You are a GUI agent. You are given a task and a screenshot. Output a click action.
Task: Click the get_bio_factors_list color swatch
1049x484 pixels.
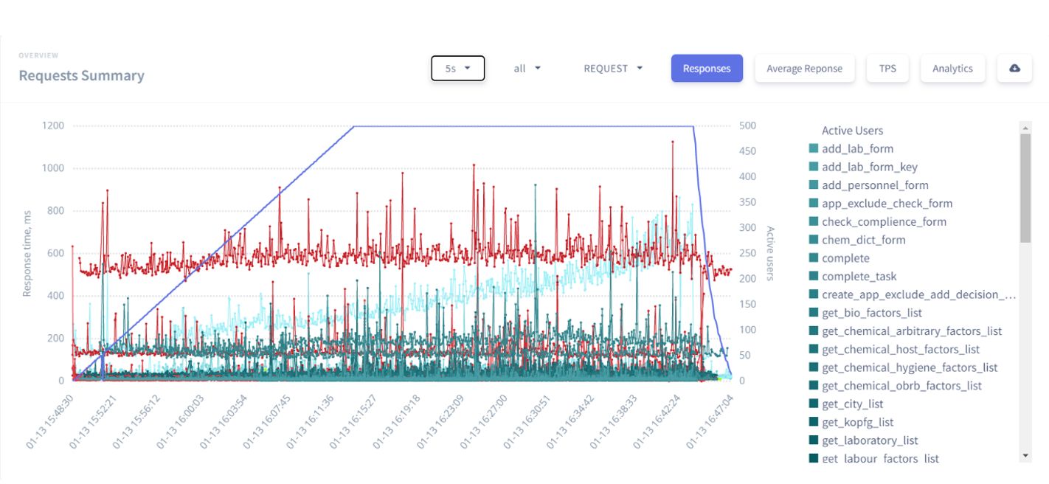[x=814, y=313]
